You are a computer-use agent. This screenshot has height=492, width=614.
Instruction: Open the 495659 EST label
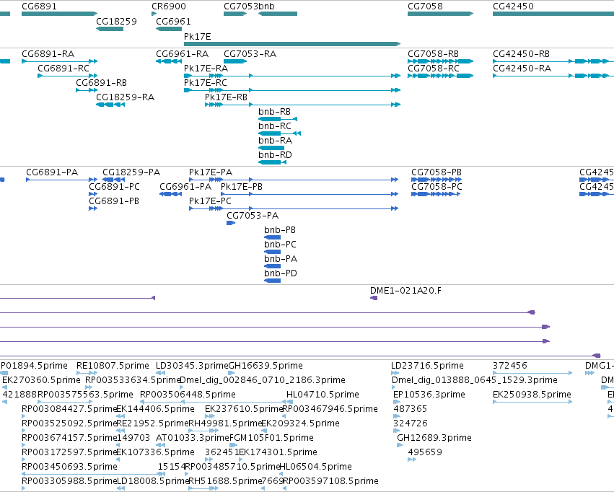click(x=425, y=453)
